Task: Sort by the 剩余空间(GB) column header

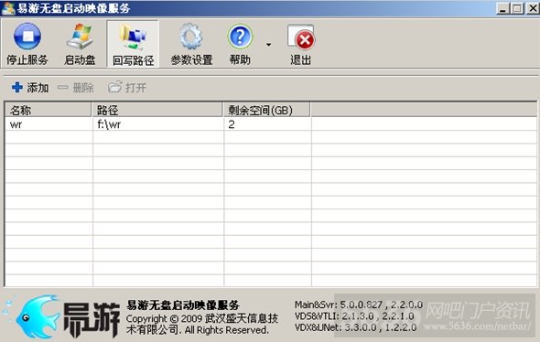Action: pyautogui.click(x=266, y=110)
